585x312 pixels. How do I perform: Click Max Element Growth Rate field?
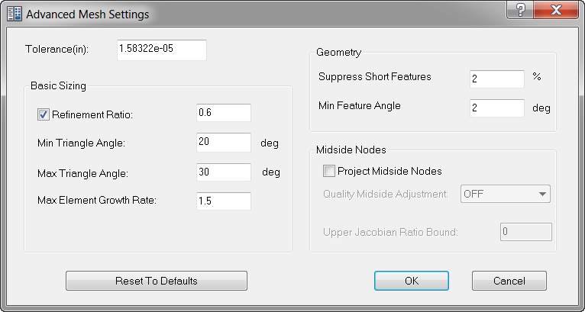click(x=223, y=201)
